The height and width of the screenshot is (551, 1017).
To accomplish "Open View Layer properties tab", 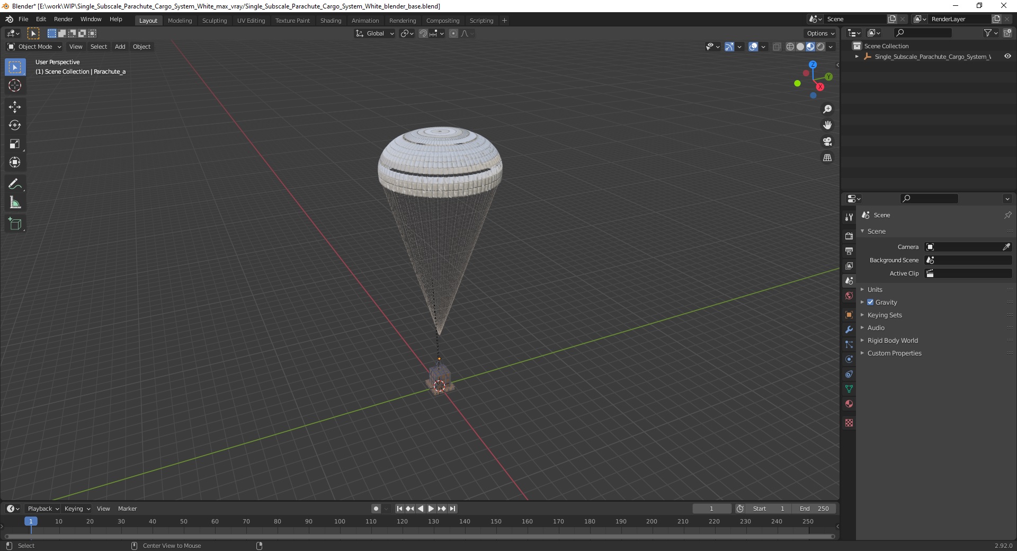I will tap(849, 265).
